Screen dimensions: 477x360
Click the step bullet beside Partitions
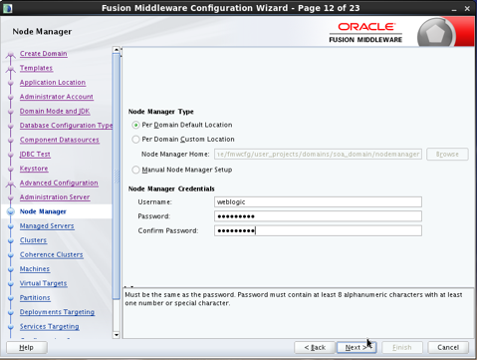point(11,298)
